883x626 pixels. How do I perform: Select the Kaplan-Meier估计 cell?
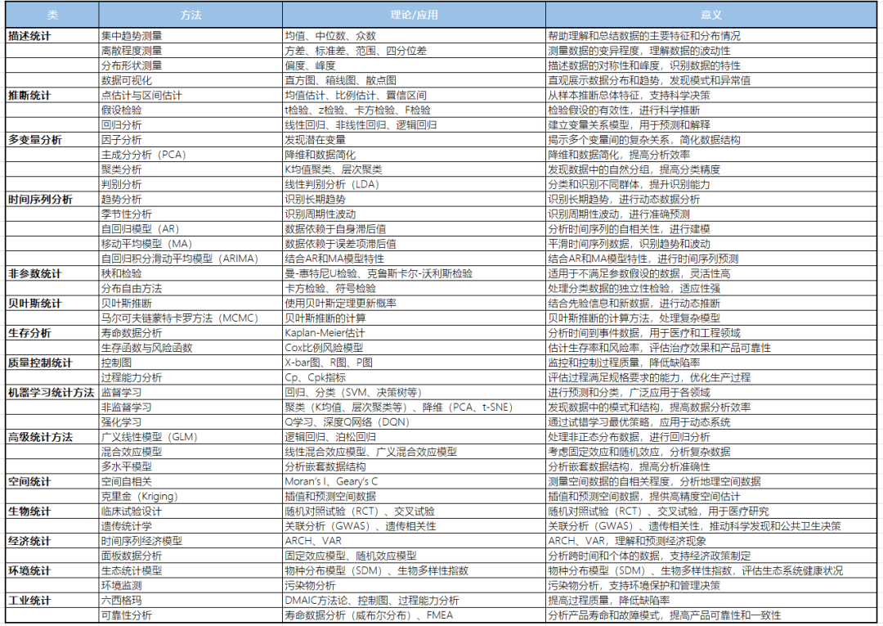click(x=414, y=333)
